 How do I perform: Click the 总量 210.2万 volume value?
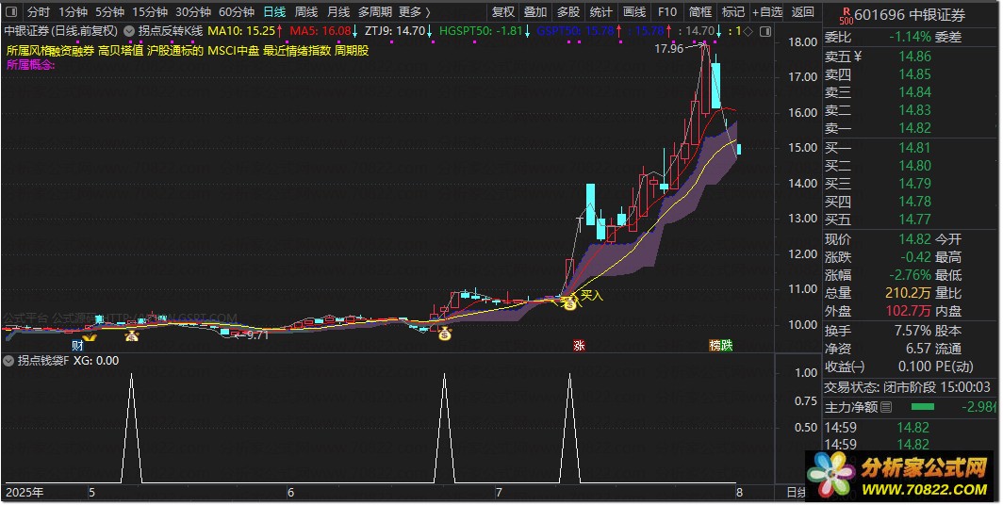[x=909, y=293]
